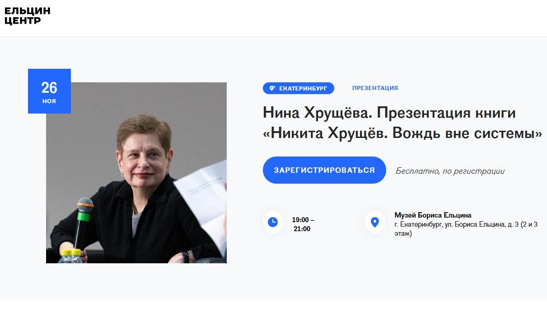Open the Ельцин Центр logo home link
The image size is (547, 323).
(28, 16)
